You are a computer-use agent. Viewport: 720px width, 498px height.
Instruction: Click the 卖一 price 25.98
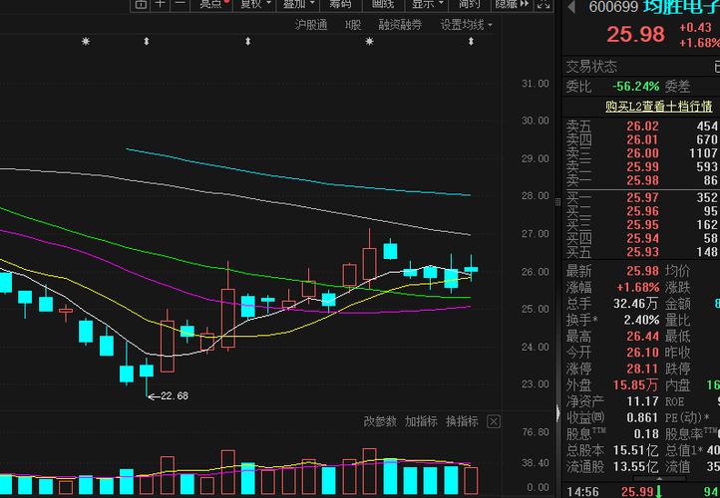point(642,180)
